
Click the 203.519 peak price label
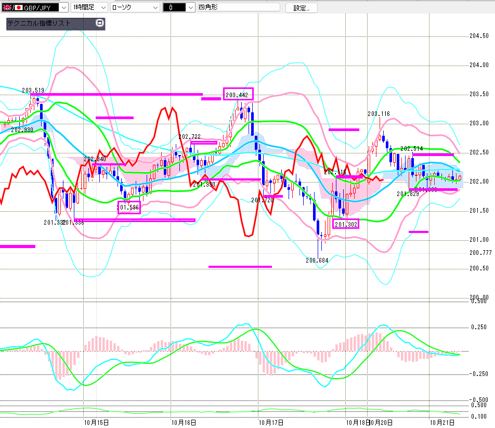pos(33,90)
